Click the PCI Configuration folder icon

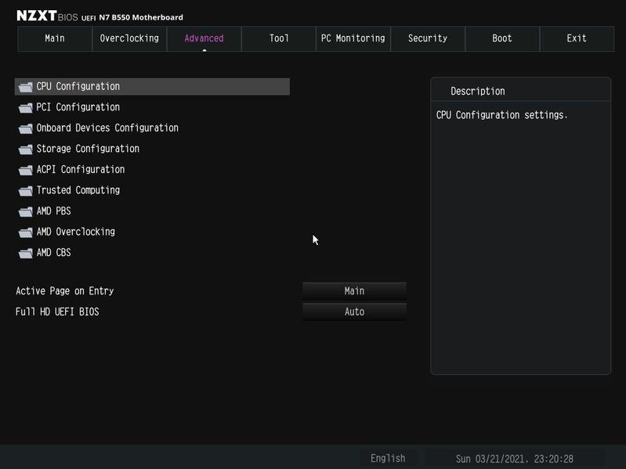pos(25,107)
